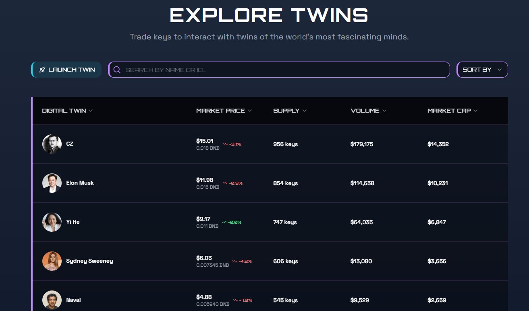
Task: Open the Sydney Sweeney twin name link
Action: coord(89,261)
